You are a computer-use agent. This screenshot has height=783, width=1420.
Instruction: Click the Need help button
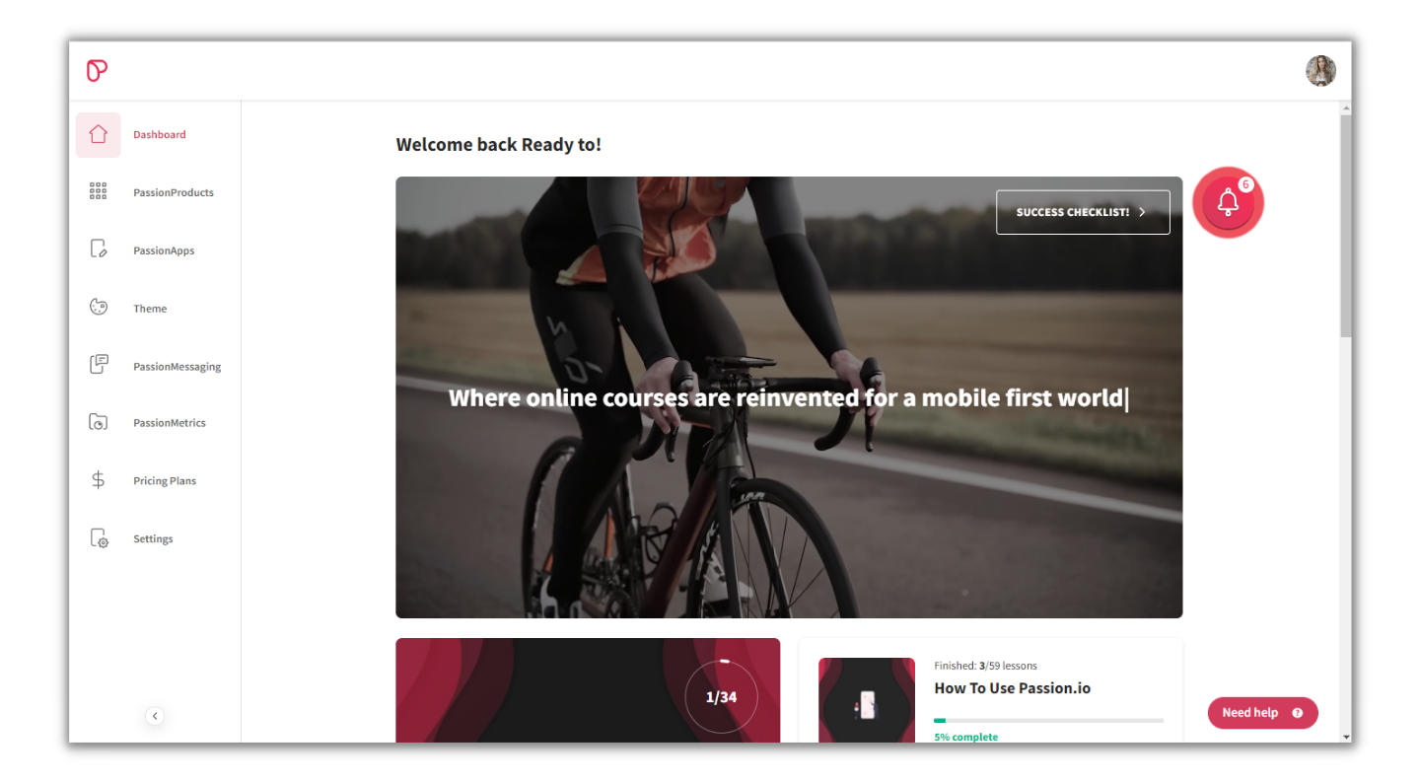pos(1262,713)
